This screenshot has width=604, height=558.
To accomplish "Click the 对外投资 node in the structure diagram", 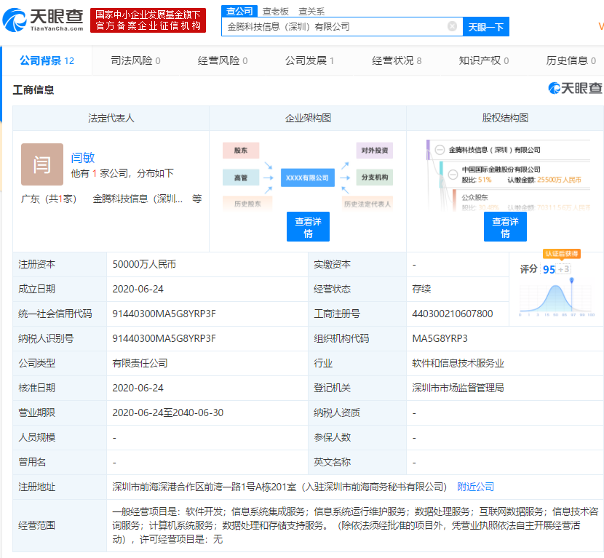I will (375, 150).
